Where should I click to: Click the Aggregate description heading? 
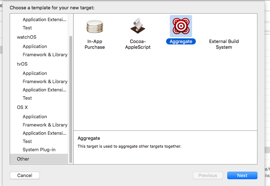tap(89, 138)
